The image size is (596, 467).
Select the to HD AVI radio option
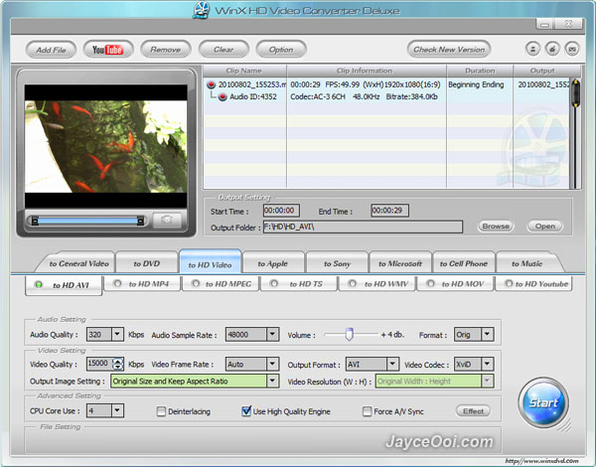(x=39, y=284)
